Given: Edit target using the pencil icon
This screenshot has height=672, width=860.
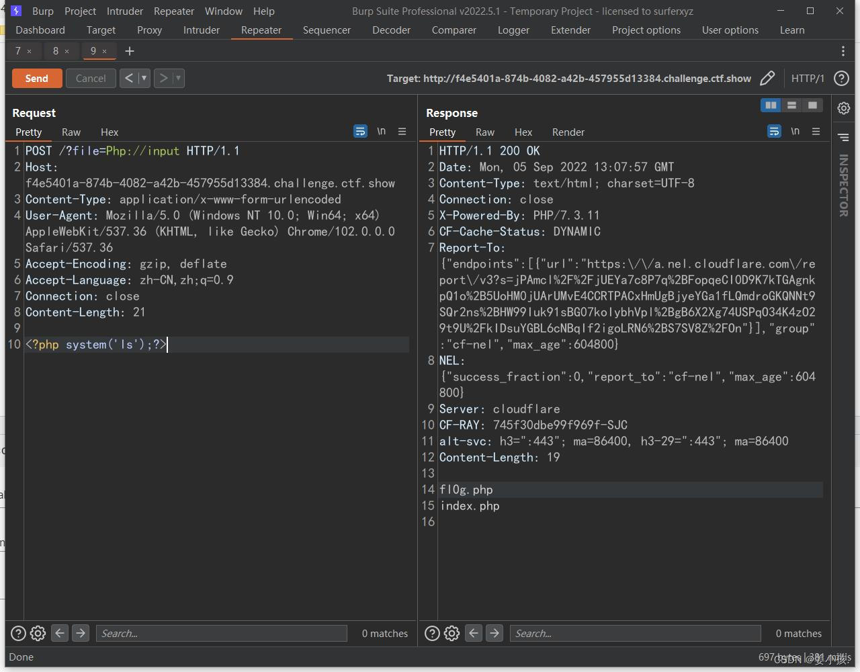Looking at the screenshot, I should [x=767, y=79].
